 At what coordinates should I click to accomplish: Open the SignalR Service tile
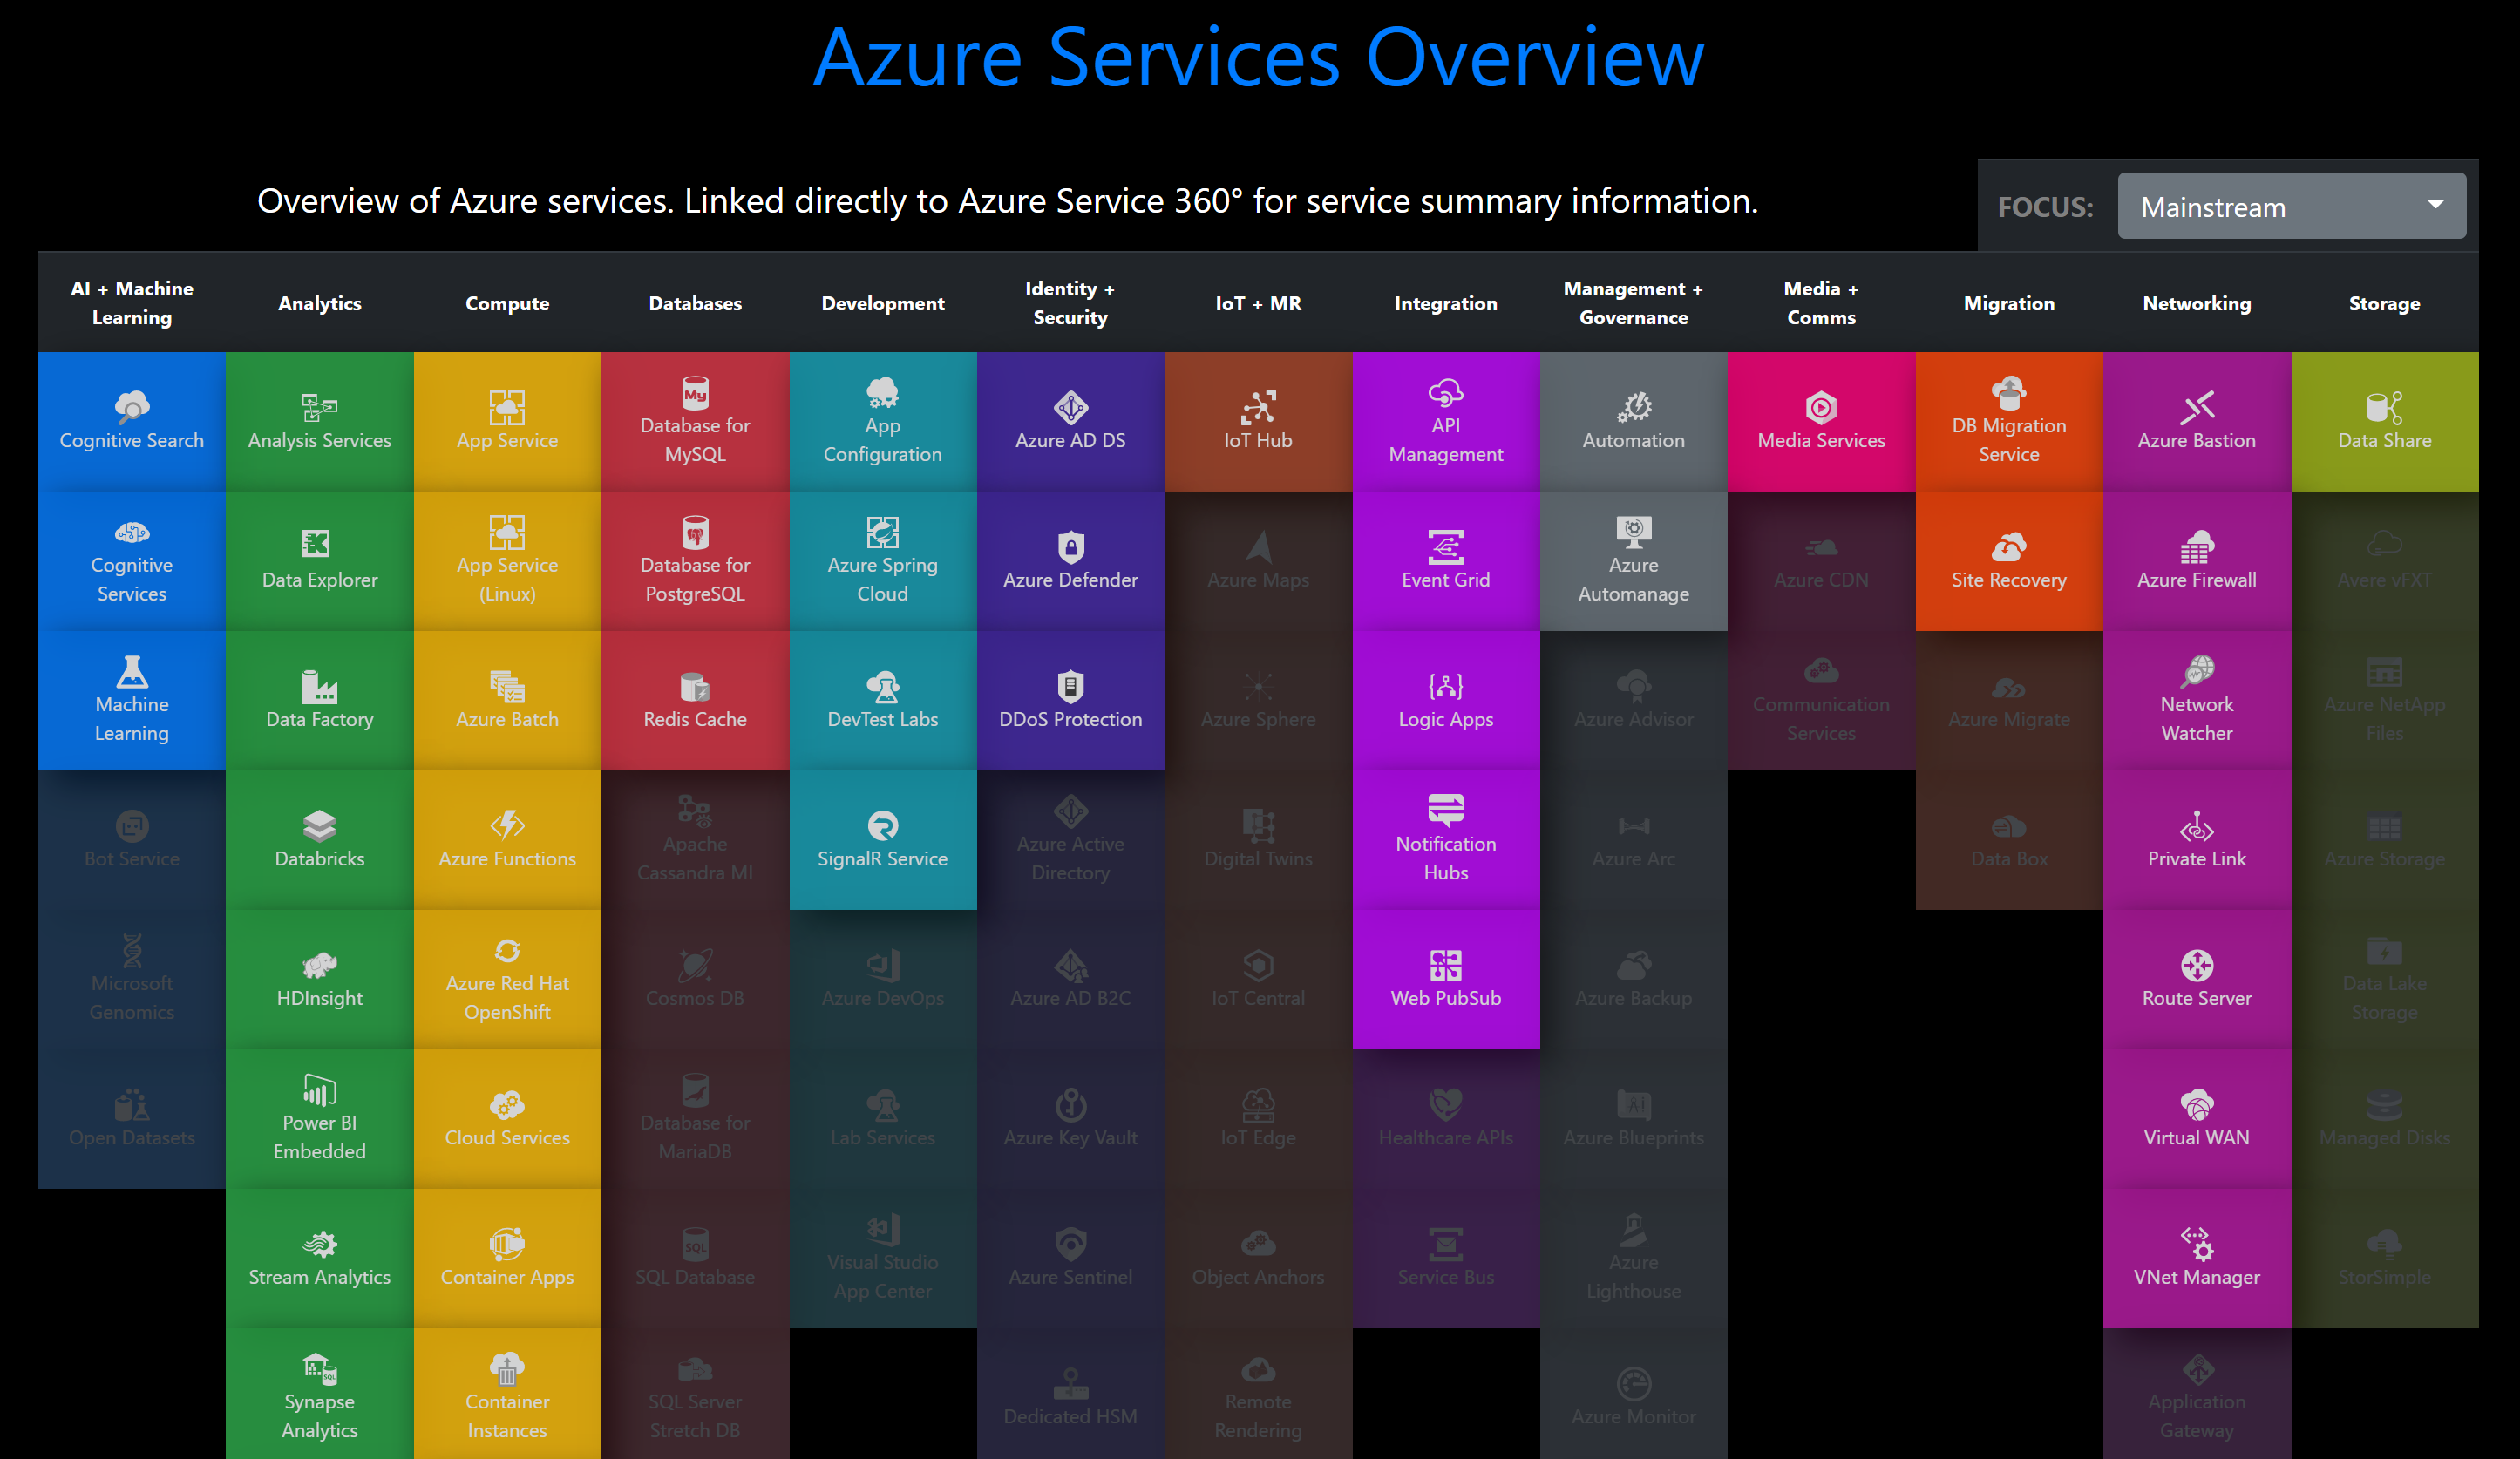click(x=883, y=840)
